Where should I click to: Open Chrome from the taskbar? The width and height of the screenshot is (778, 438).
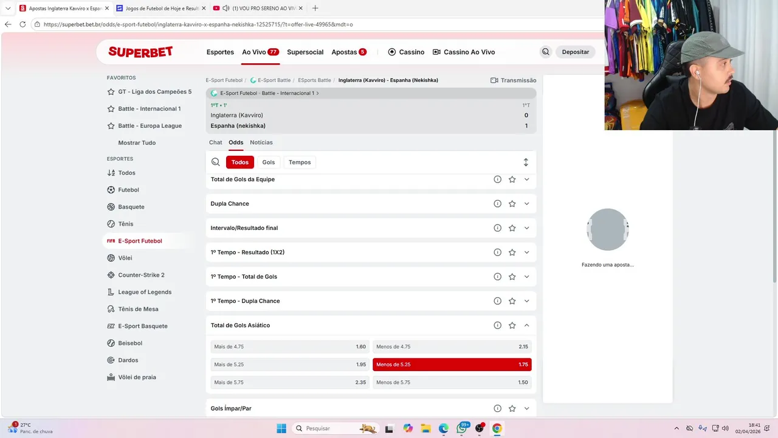point(497,428)
